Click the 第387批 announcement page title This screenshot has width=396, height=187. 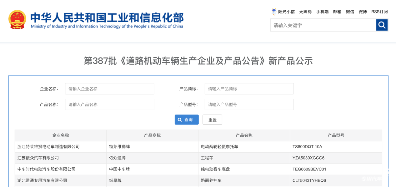pos(198,61)
